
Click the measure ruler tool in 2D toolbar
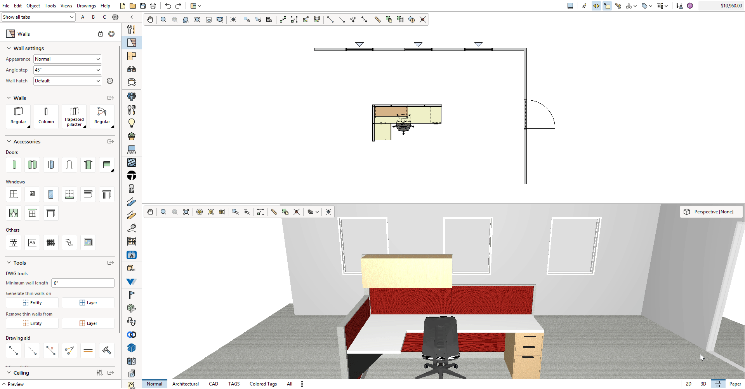coord(377,19)
